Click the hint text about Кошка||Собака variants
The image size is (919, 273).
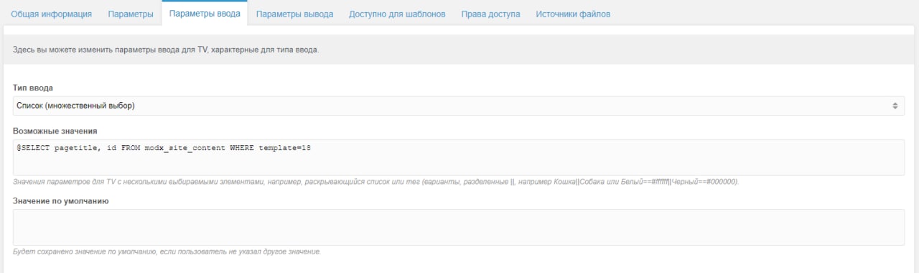click(x=376, y=182)
